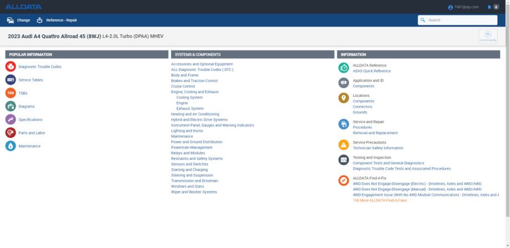Open the TSBs link

click(23, 94)
